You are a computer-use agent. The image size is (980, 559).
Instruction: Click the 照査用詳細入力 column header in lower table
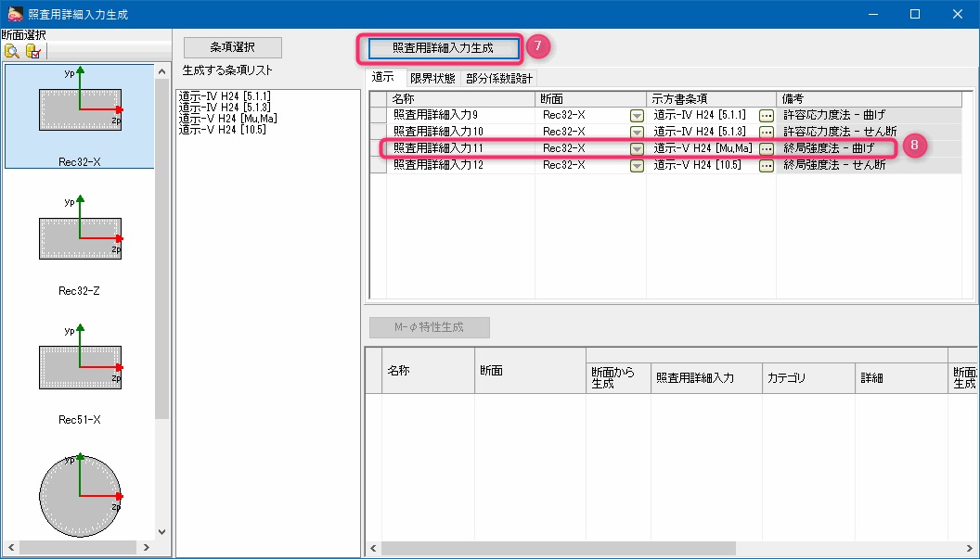point(706,378)
